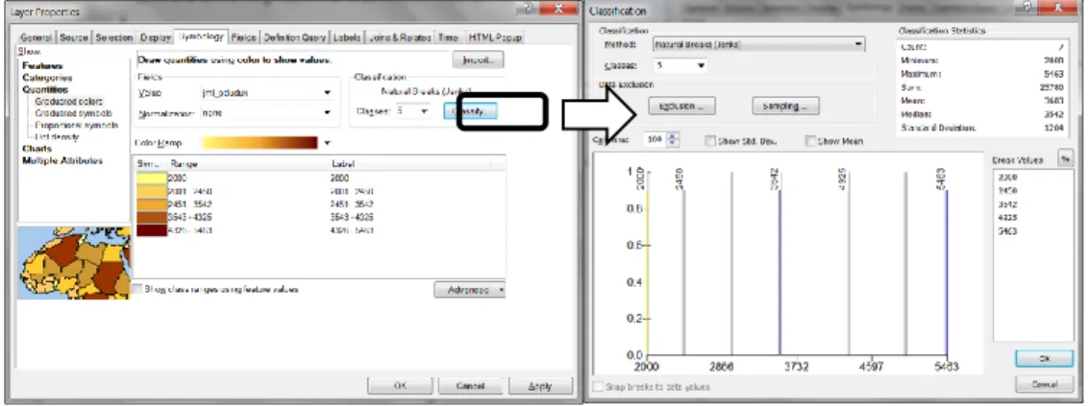Click the symbol swatch for range 3543 - 4325
Viewport: 1089px width, 406px height.
(152, 217)
